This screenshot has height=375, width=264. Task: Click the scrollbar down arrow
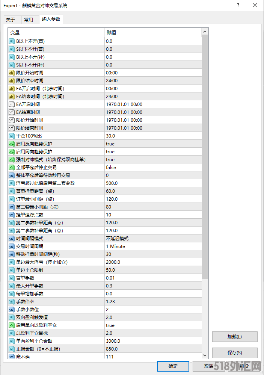click(x=205, y=355)
